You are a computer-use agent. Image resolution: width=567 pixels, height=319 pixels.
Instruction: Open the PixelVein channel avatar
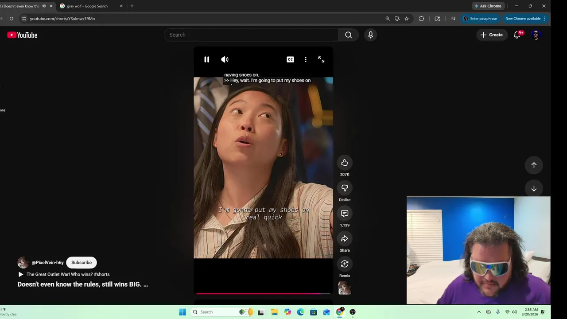(x=23, y=263)
